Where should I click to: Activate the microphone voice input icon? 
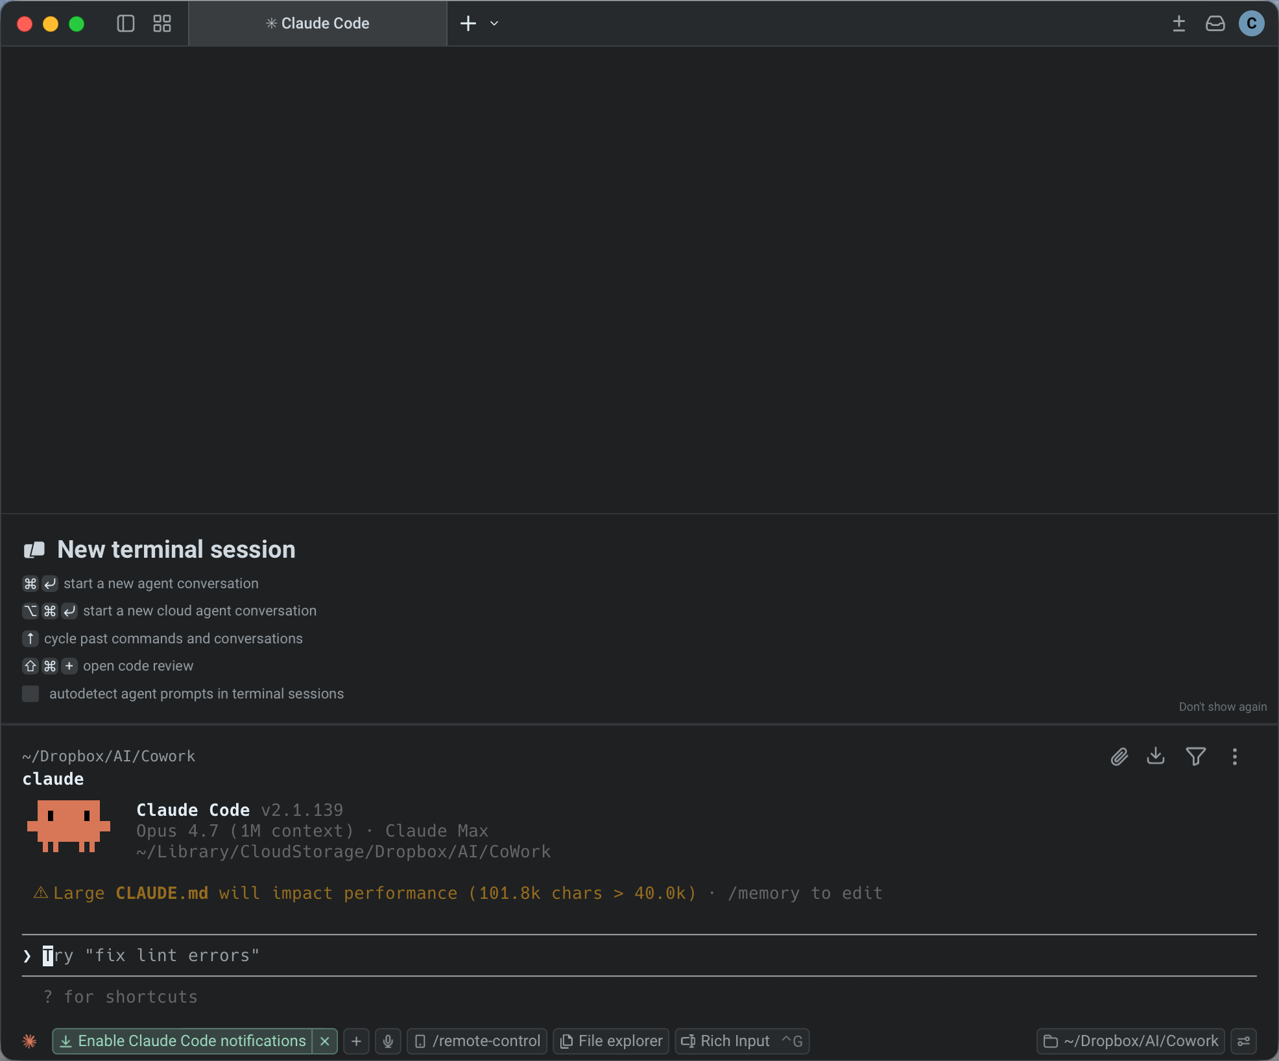click(x=388, y=1041)
